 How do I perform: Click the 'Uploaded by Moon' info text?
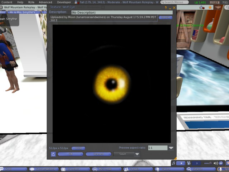click(x=103, y=18)
